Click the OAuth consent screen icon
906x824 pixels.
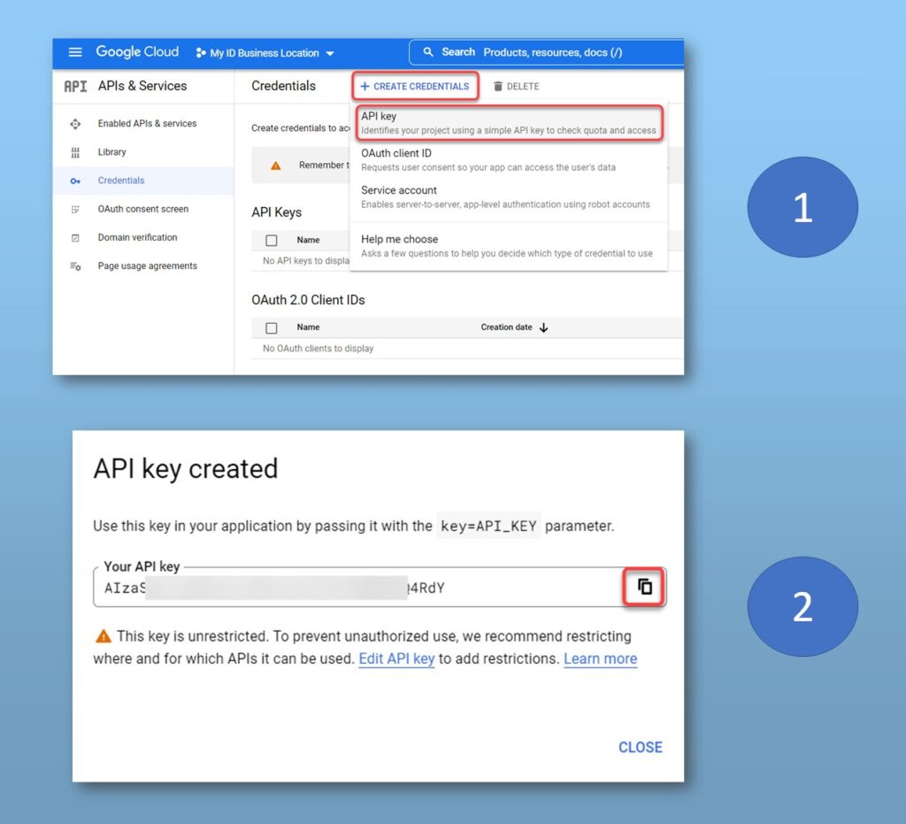point(75,210)
